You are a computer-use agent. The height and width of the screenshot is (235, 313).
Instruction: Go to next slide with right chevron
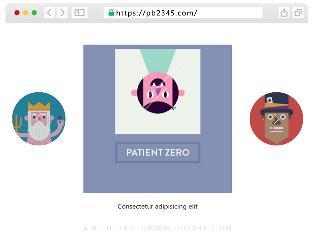click(276, 118)
